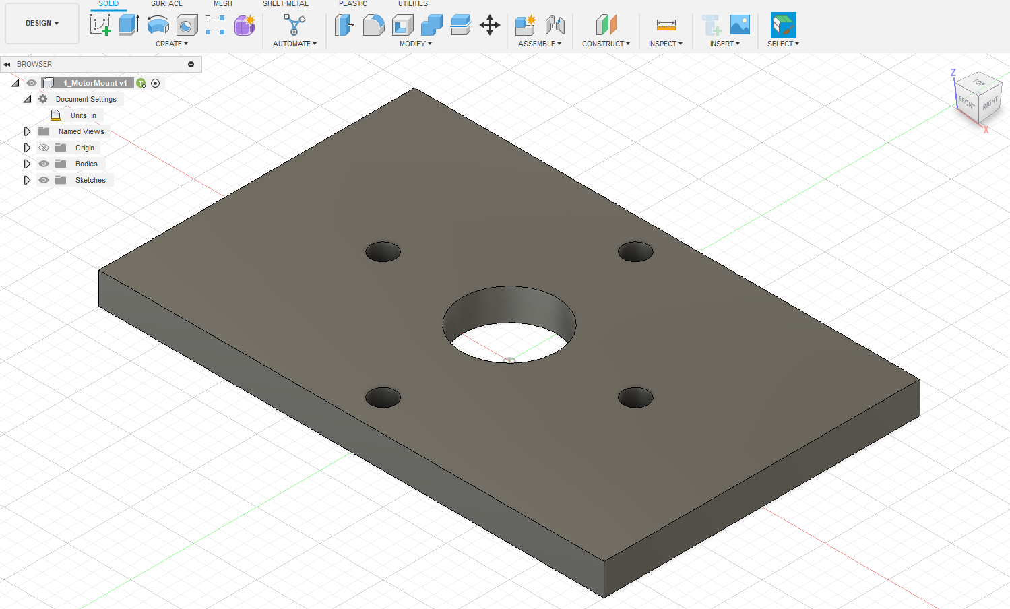
Task: Choose the Hole tool icon
Action: 187,26
